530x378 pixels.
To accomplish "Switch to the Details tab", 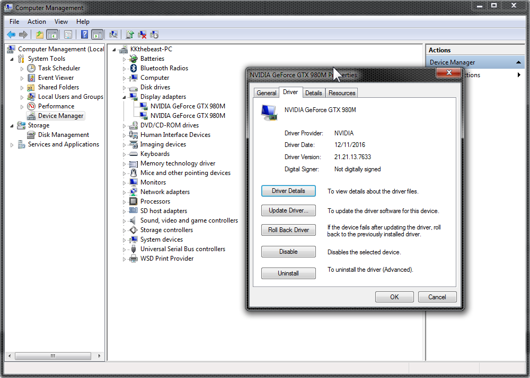I will (x=313, y=93).
